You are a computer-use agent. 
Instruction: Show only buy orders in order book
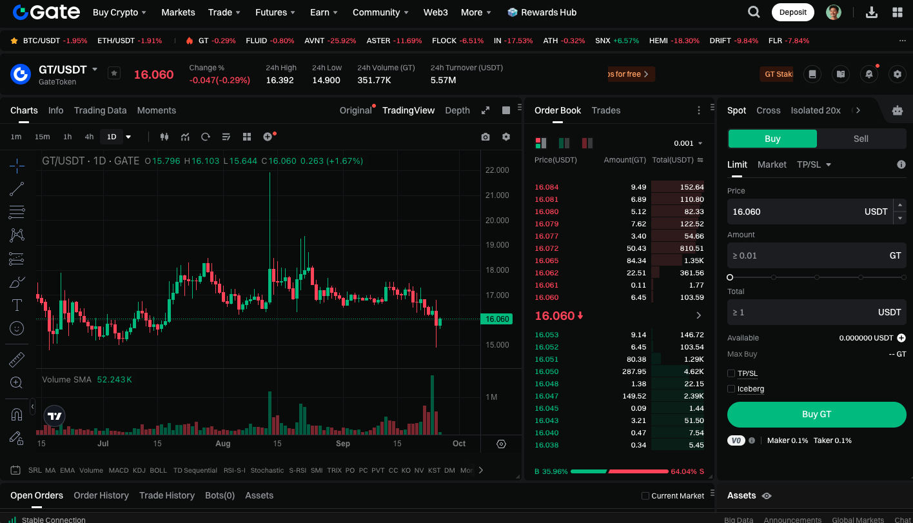click(x=564, y=143)
